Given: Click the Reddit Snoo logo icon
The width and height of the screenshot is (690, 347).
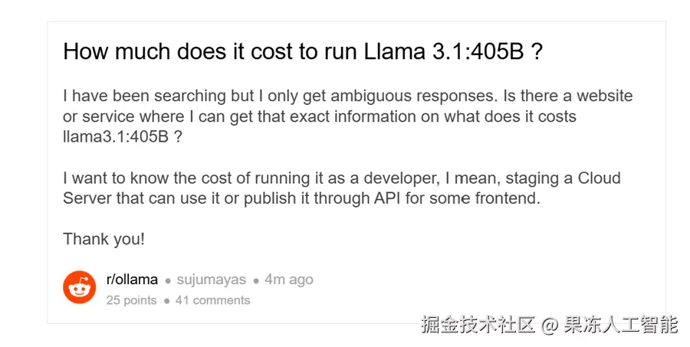Looking at the screenshot, I should [79, 287].
